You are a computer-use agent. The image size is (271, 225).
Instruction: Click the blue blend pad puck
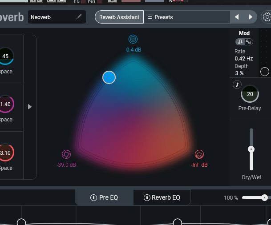pos(109,77)
